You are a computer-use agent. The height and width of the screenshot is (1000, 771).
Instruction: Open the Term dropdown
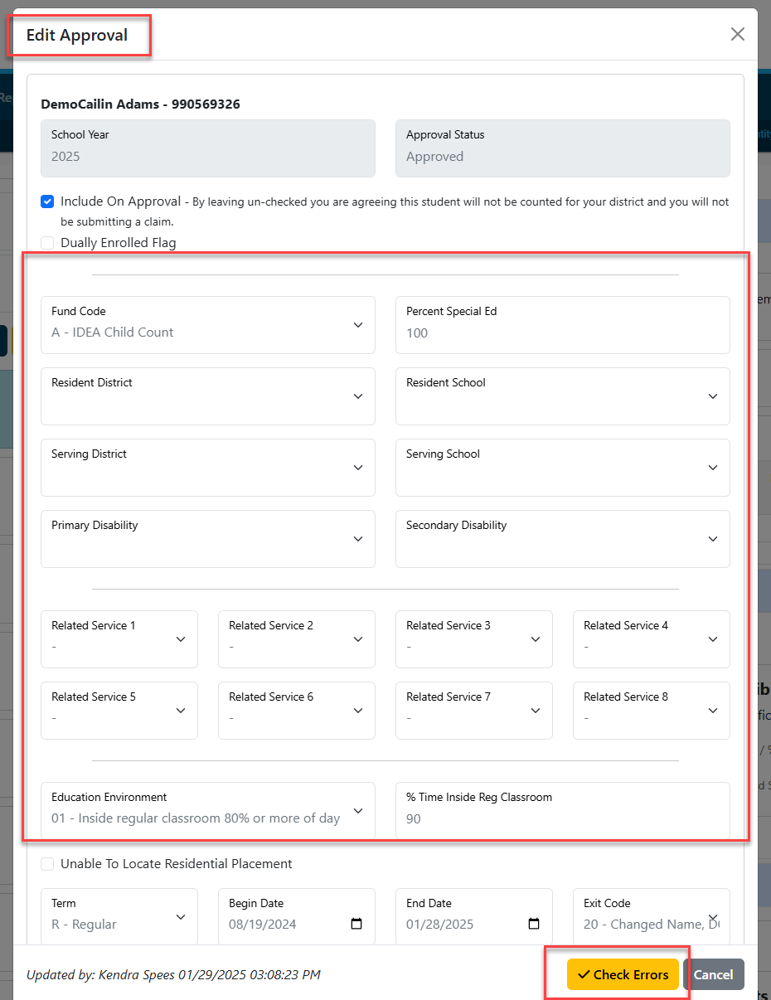tap(119, 916)
